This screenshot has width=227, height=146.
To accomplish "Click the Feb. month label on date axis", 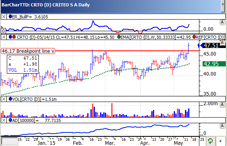I will tap(78, 143).
